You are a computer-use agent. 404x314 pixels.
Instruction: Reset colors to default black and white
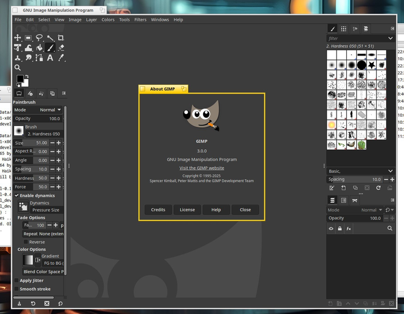pyautogui.click(x=18, y=85)
